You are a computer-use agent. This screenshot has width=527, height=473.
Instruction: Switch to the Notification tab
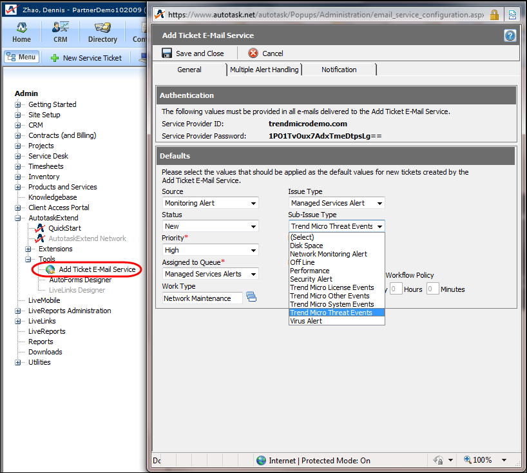pyautogui.click(x=339, y=70)
